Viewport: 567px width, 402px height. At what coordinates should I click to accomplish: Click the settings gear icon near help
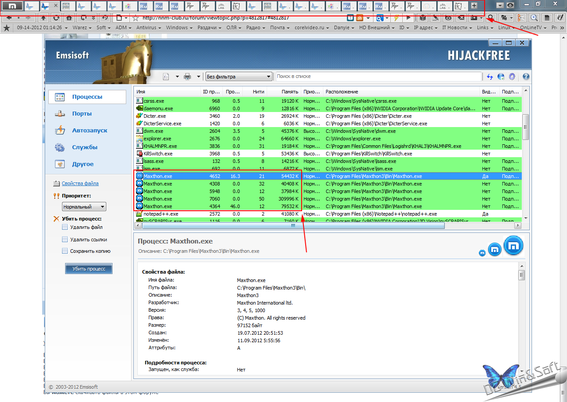click(512, 77)
